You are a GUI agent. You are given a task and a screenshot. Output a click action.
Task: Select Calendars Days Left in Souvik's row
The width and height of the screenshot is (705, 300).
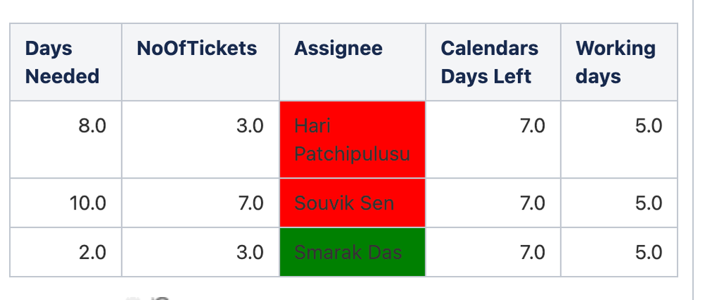click(x=532, y=203)
